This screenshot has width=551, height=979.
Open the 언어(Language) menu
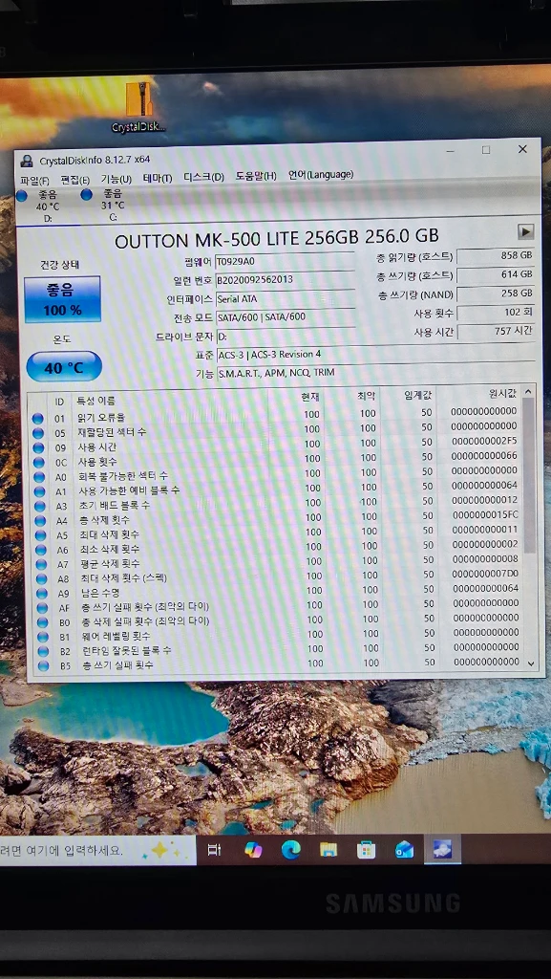click(320, 175)
